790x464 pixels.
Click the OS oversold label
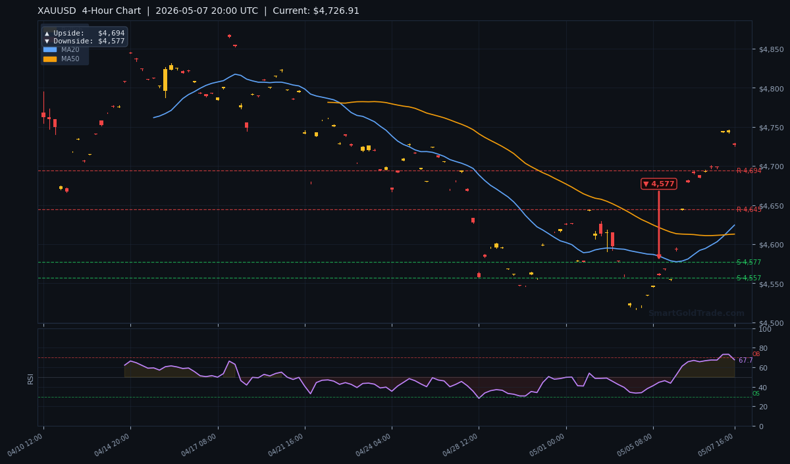pos(756,394)
